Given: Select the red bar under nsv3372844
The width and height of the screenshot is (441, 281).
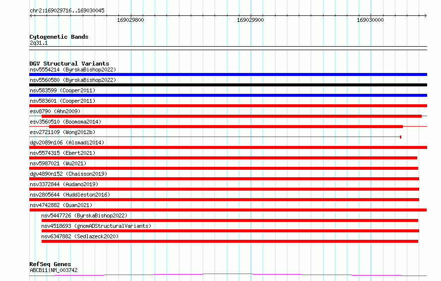Looking at the screenshot, I should (x=224, y=189).
